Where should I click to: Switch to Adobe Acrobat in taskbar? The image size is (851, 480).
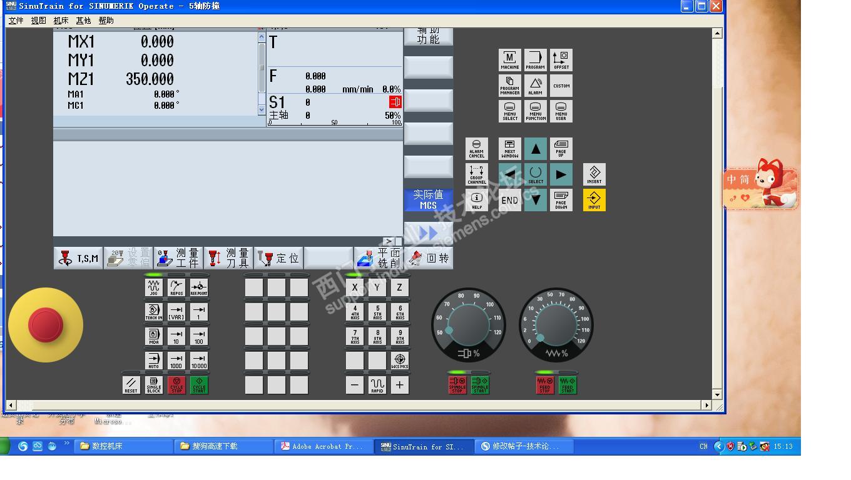coord(324,446)
